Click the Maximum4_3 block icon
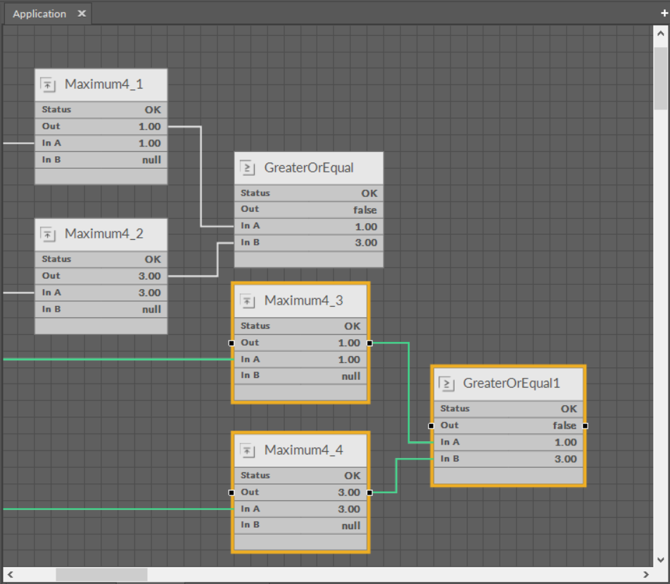This screenshot has height=584, width=670. pos(248,301)
